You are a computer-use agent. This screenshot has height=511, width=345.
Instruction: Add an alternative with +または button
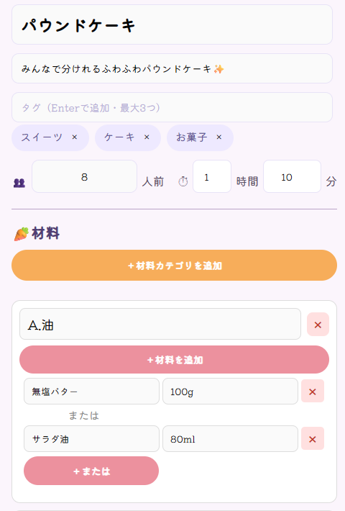tap(91, 471)
